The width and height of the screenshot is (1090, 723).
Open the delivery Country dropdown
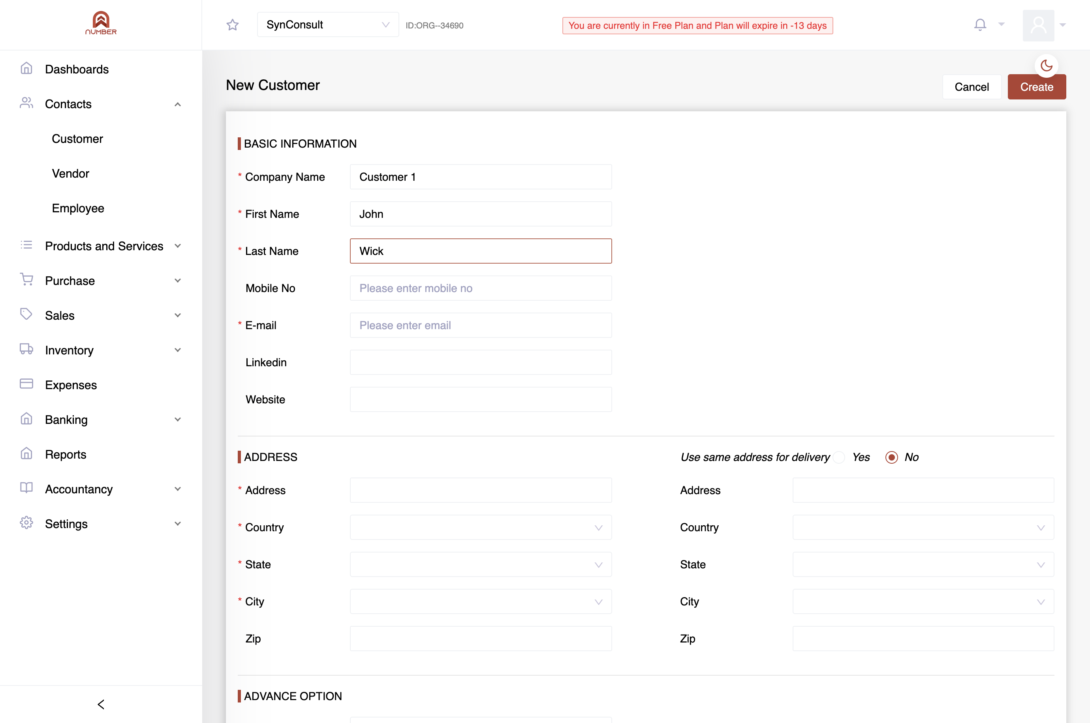[x=923, y=528]
